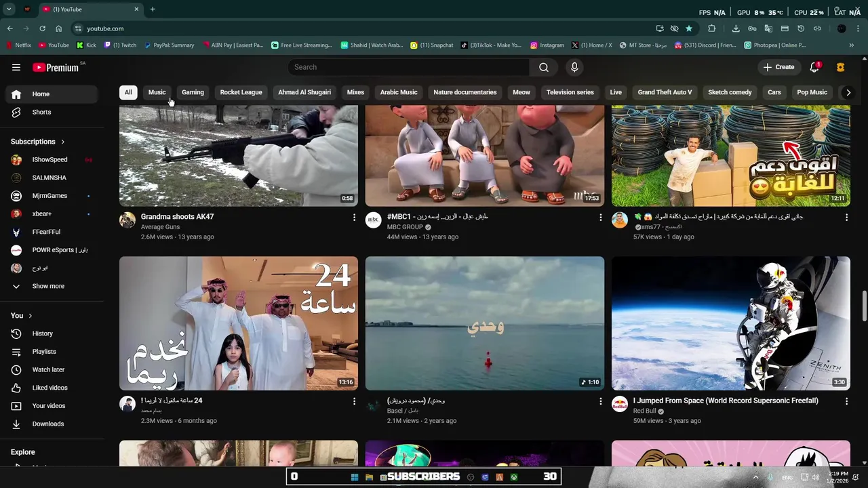Image resolution: width=868 pixels, height=488 pixels.
Task: Open the MBC GROUP channel name
Action: pos(405,227)
